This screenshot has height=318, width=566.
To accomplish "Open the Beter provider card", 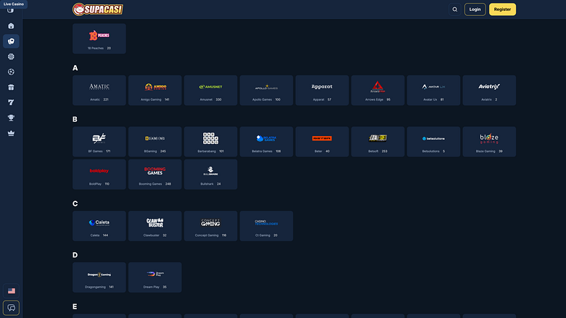I will 322,141.
